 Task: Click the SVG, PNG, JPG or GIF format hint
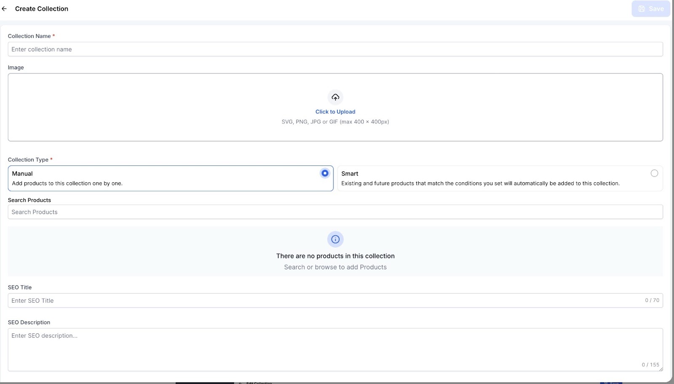click(x=335, y=122)
